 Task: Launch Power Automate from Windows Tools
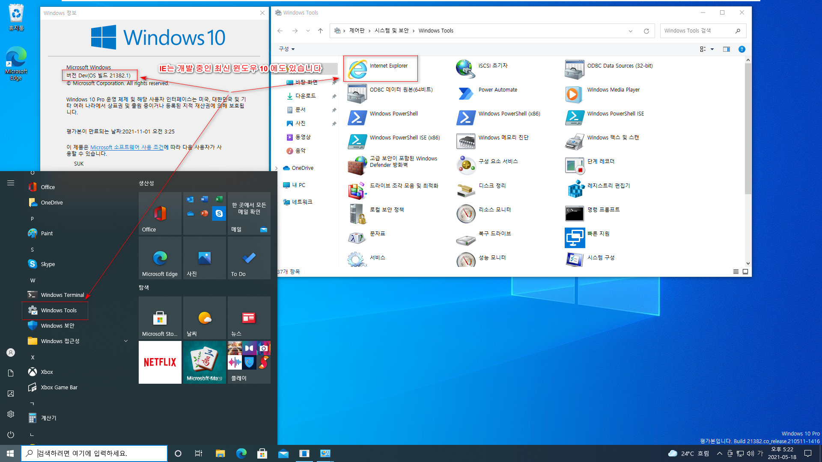(x=466, y=93)
